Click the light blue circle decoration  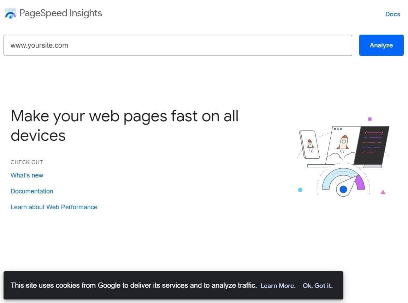pyautogui.click(x=300, y=190)
